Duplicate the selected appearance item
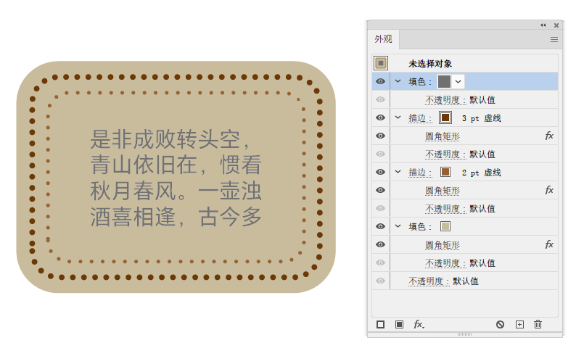This screenshot has height=364, width=584. 519,325
